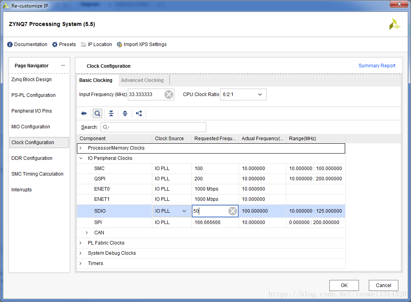Viewport: 411px width, 302px height.
Task: Expand PL Fabric Clocks group
Action: click(81, 243)
